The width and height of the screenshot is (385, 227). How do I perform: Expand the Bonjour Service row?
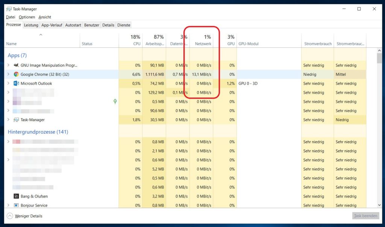8,205
